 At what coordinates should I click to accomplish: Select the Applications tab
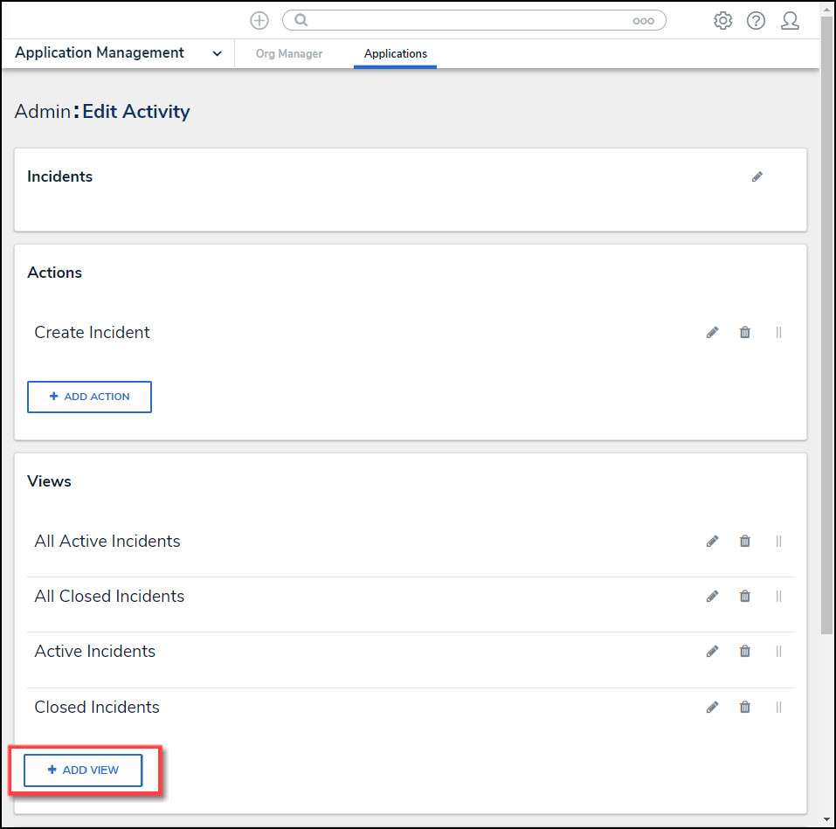pos(396,54)
